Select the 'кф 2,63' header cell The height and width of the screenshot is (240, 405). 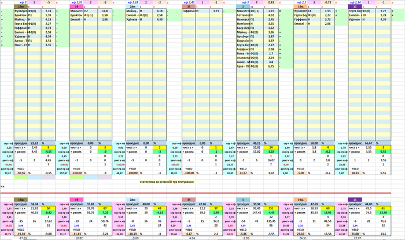pos(132,2)
